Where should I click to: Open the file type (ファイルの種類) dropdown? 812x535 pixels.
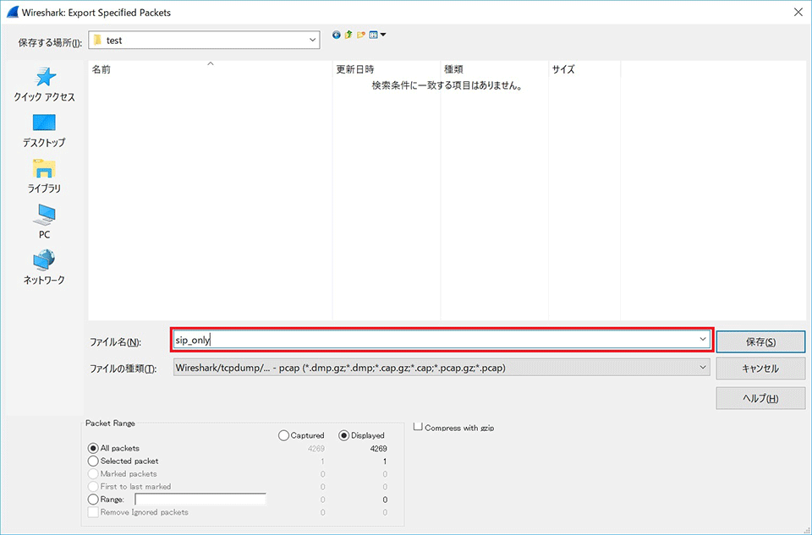pos(442,368)
